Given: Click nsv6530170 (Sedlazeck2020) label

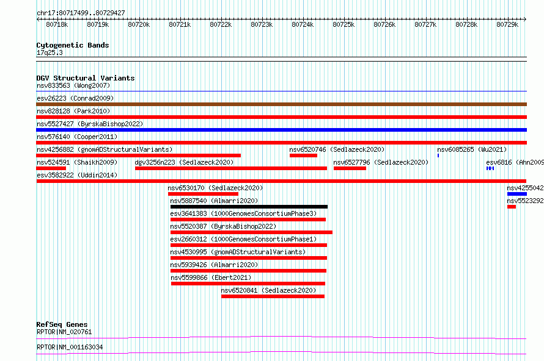Looking at the screenshot, I should click(215, 188).
